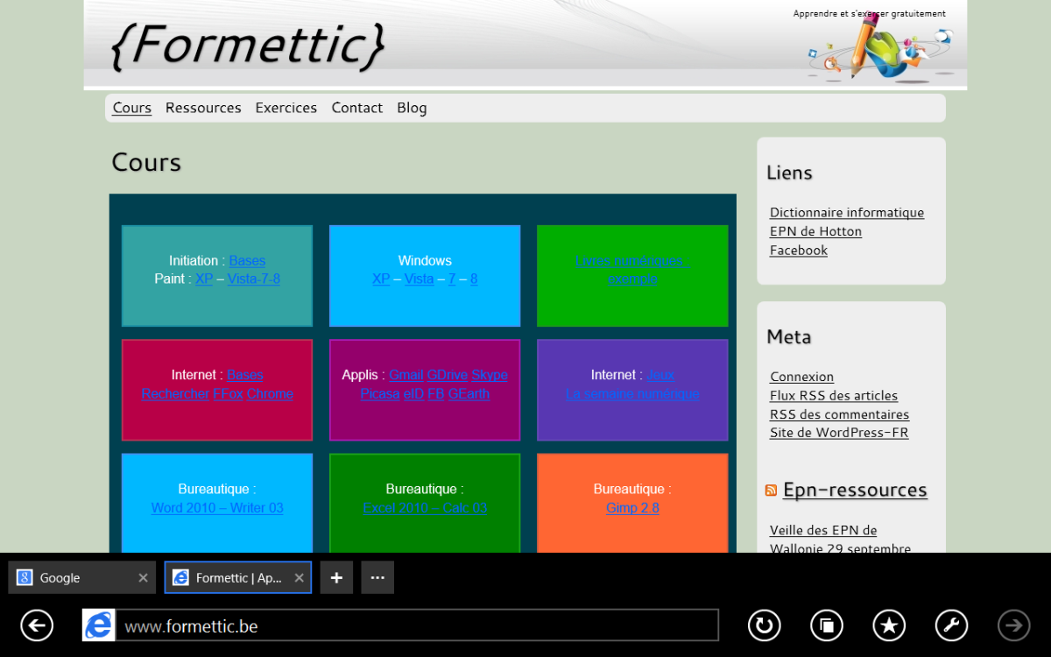Screen dimensions: 1051x657
Task: Open the Ressources menu item
Action: click(203, 108)
